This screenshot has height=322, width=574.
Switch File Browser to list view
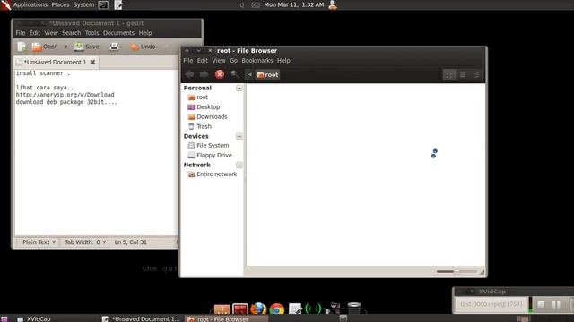click(x=463, y=75)
